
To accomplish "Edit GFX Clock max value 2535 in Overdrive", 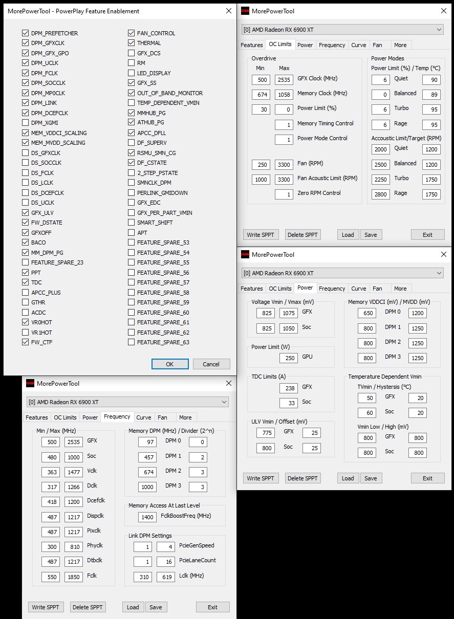I will 284,80.
